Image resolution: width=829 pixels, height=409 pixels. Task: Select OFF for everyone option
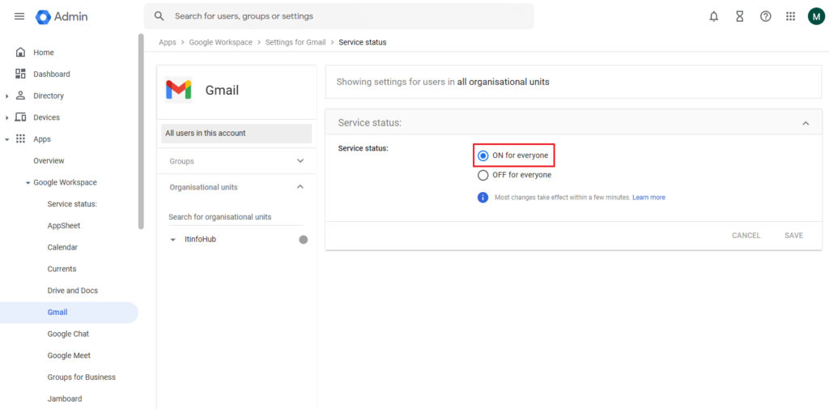tap(483, 175)
